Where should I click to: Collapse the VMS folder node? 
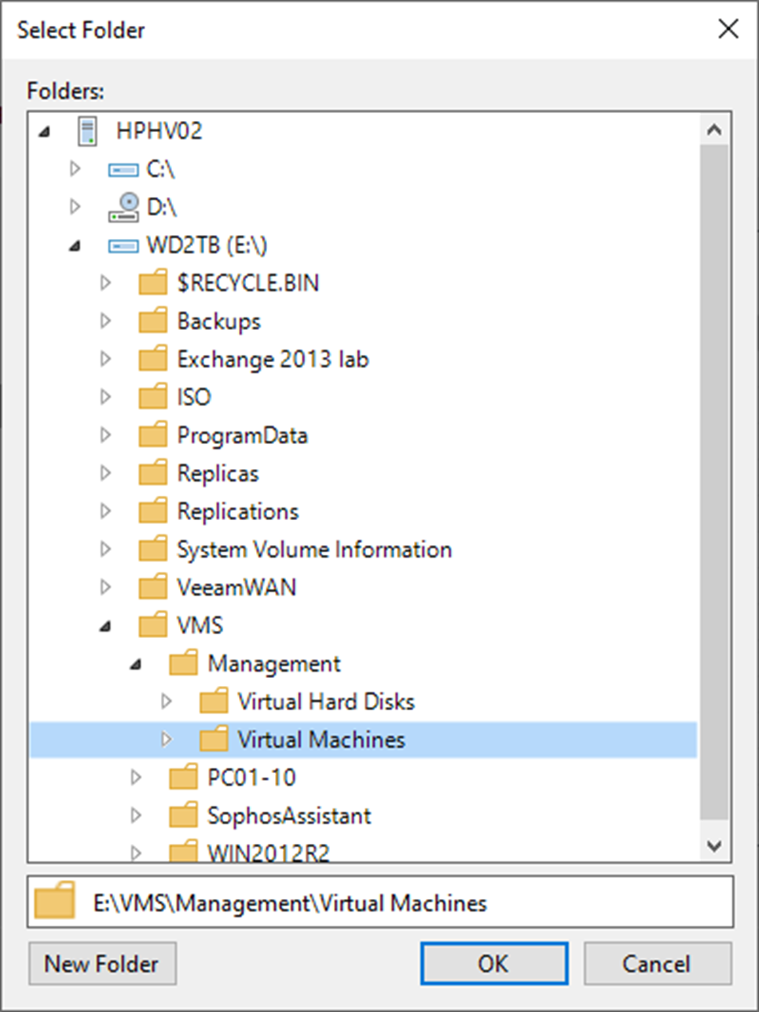click(x=105, y=626)
